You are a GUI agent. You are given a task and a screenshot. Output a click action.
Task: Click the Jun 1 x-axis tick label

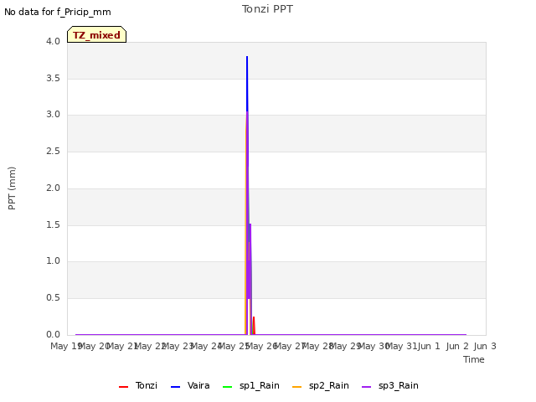click(429, 346)
